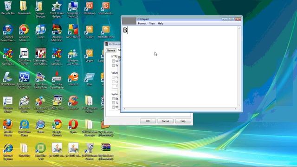Click Notepad horizontal scrollbar left arrow
This screenshot has width=297, height=167.
[x=124, y=109]
